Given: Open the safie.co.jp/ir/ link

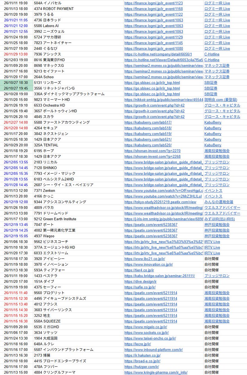Looking at the screenshot, I should [140, 287].
